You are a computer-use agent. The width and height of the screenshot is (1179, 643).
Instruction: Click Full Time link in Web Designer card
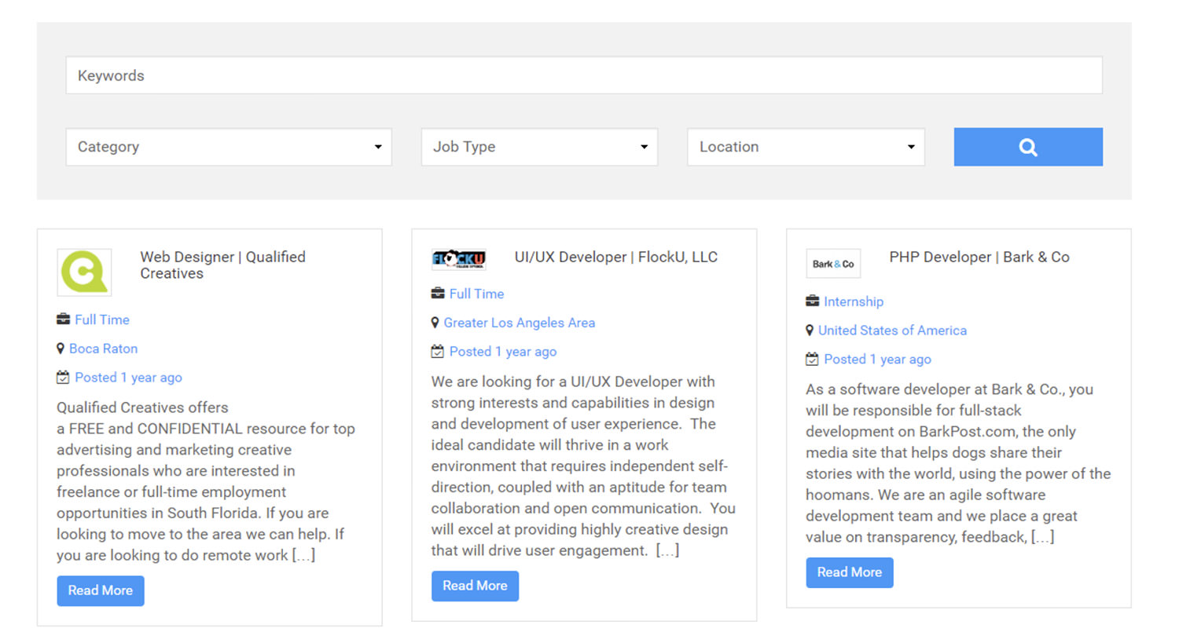pyautogui.click(x=102, y=320)
